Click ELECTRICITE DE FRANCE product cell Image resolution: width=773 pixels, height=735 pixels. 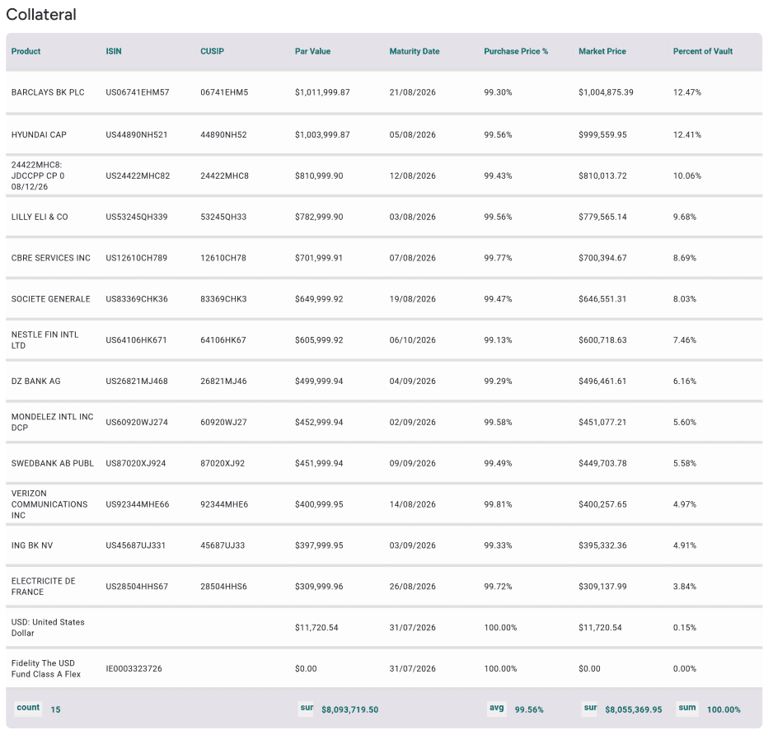pos(44,587)
